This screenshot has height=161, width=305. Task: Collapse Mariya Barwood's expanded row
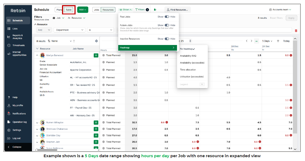[37, 55]
